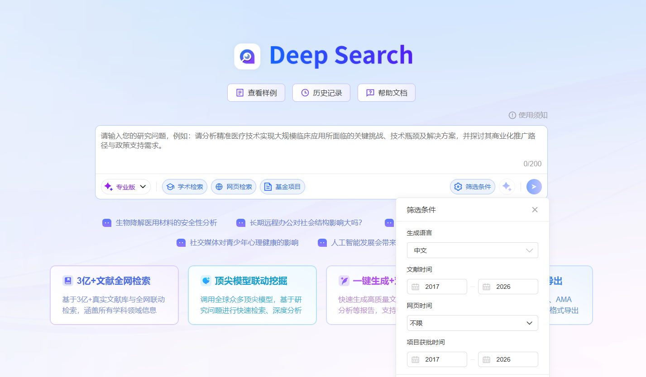Open the 网页时间 不限 dropdown

[x=473, y=323]
